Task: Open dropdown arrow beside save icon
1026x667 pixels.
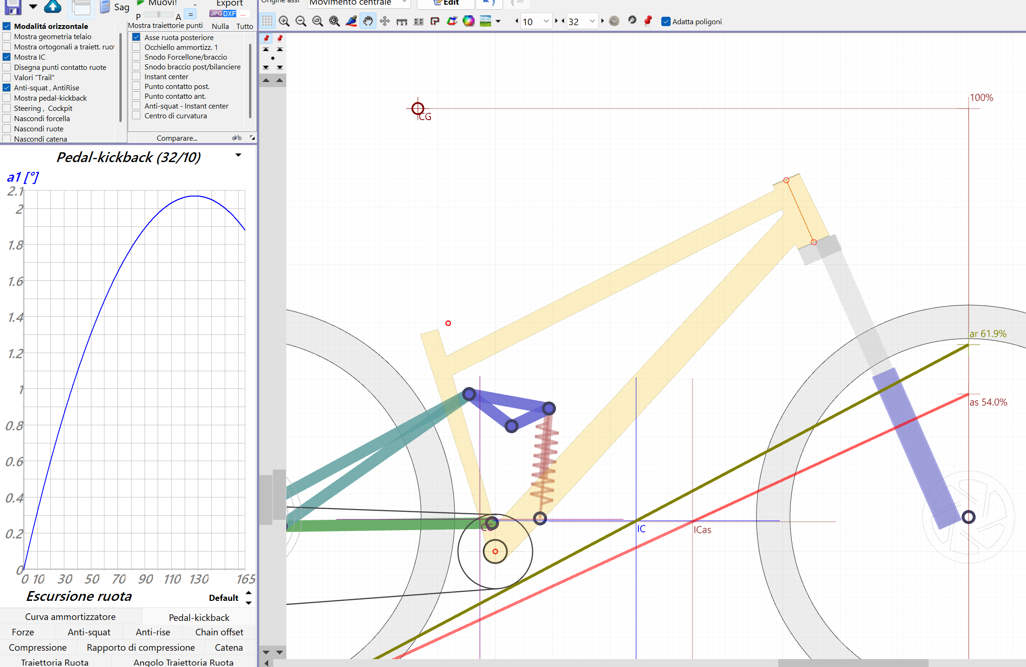Action: (33, 7)
